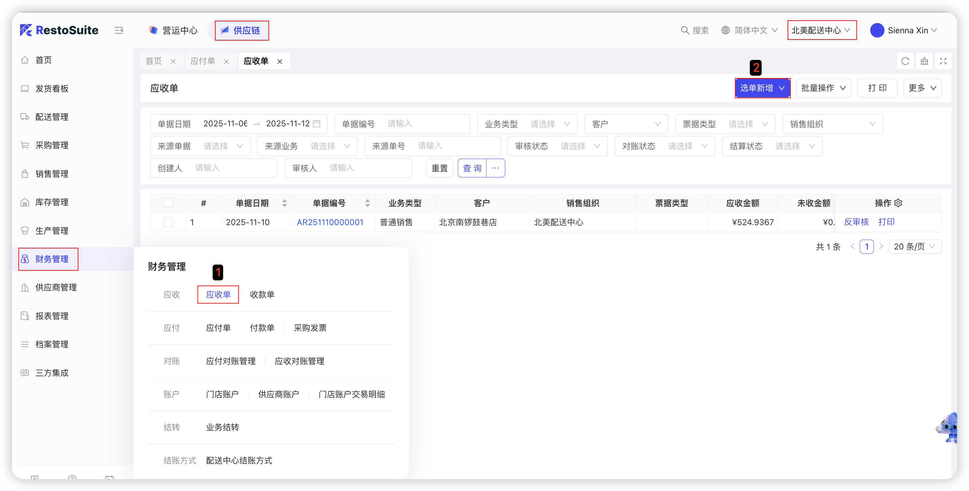The height and width of the screenshot is (491, 969).
Task: Click the 发货看板 sidebar icon
Action: [x=25, y=89]
